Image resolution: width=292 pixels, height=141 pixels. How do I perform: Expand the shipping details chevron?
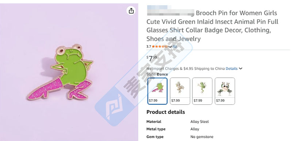tap(241, 69)
